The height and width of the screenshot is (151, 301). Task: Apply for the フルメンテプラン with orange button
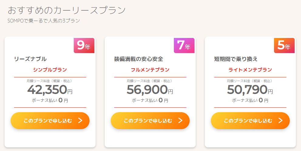(x=150, y=120)
